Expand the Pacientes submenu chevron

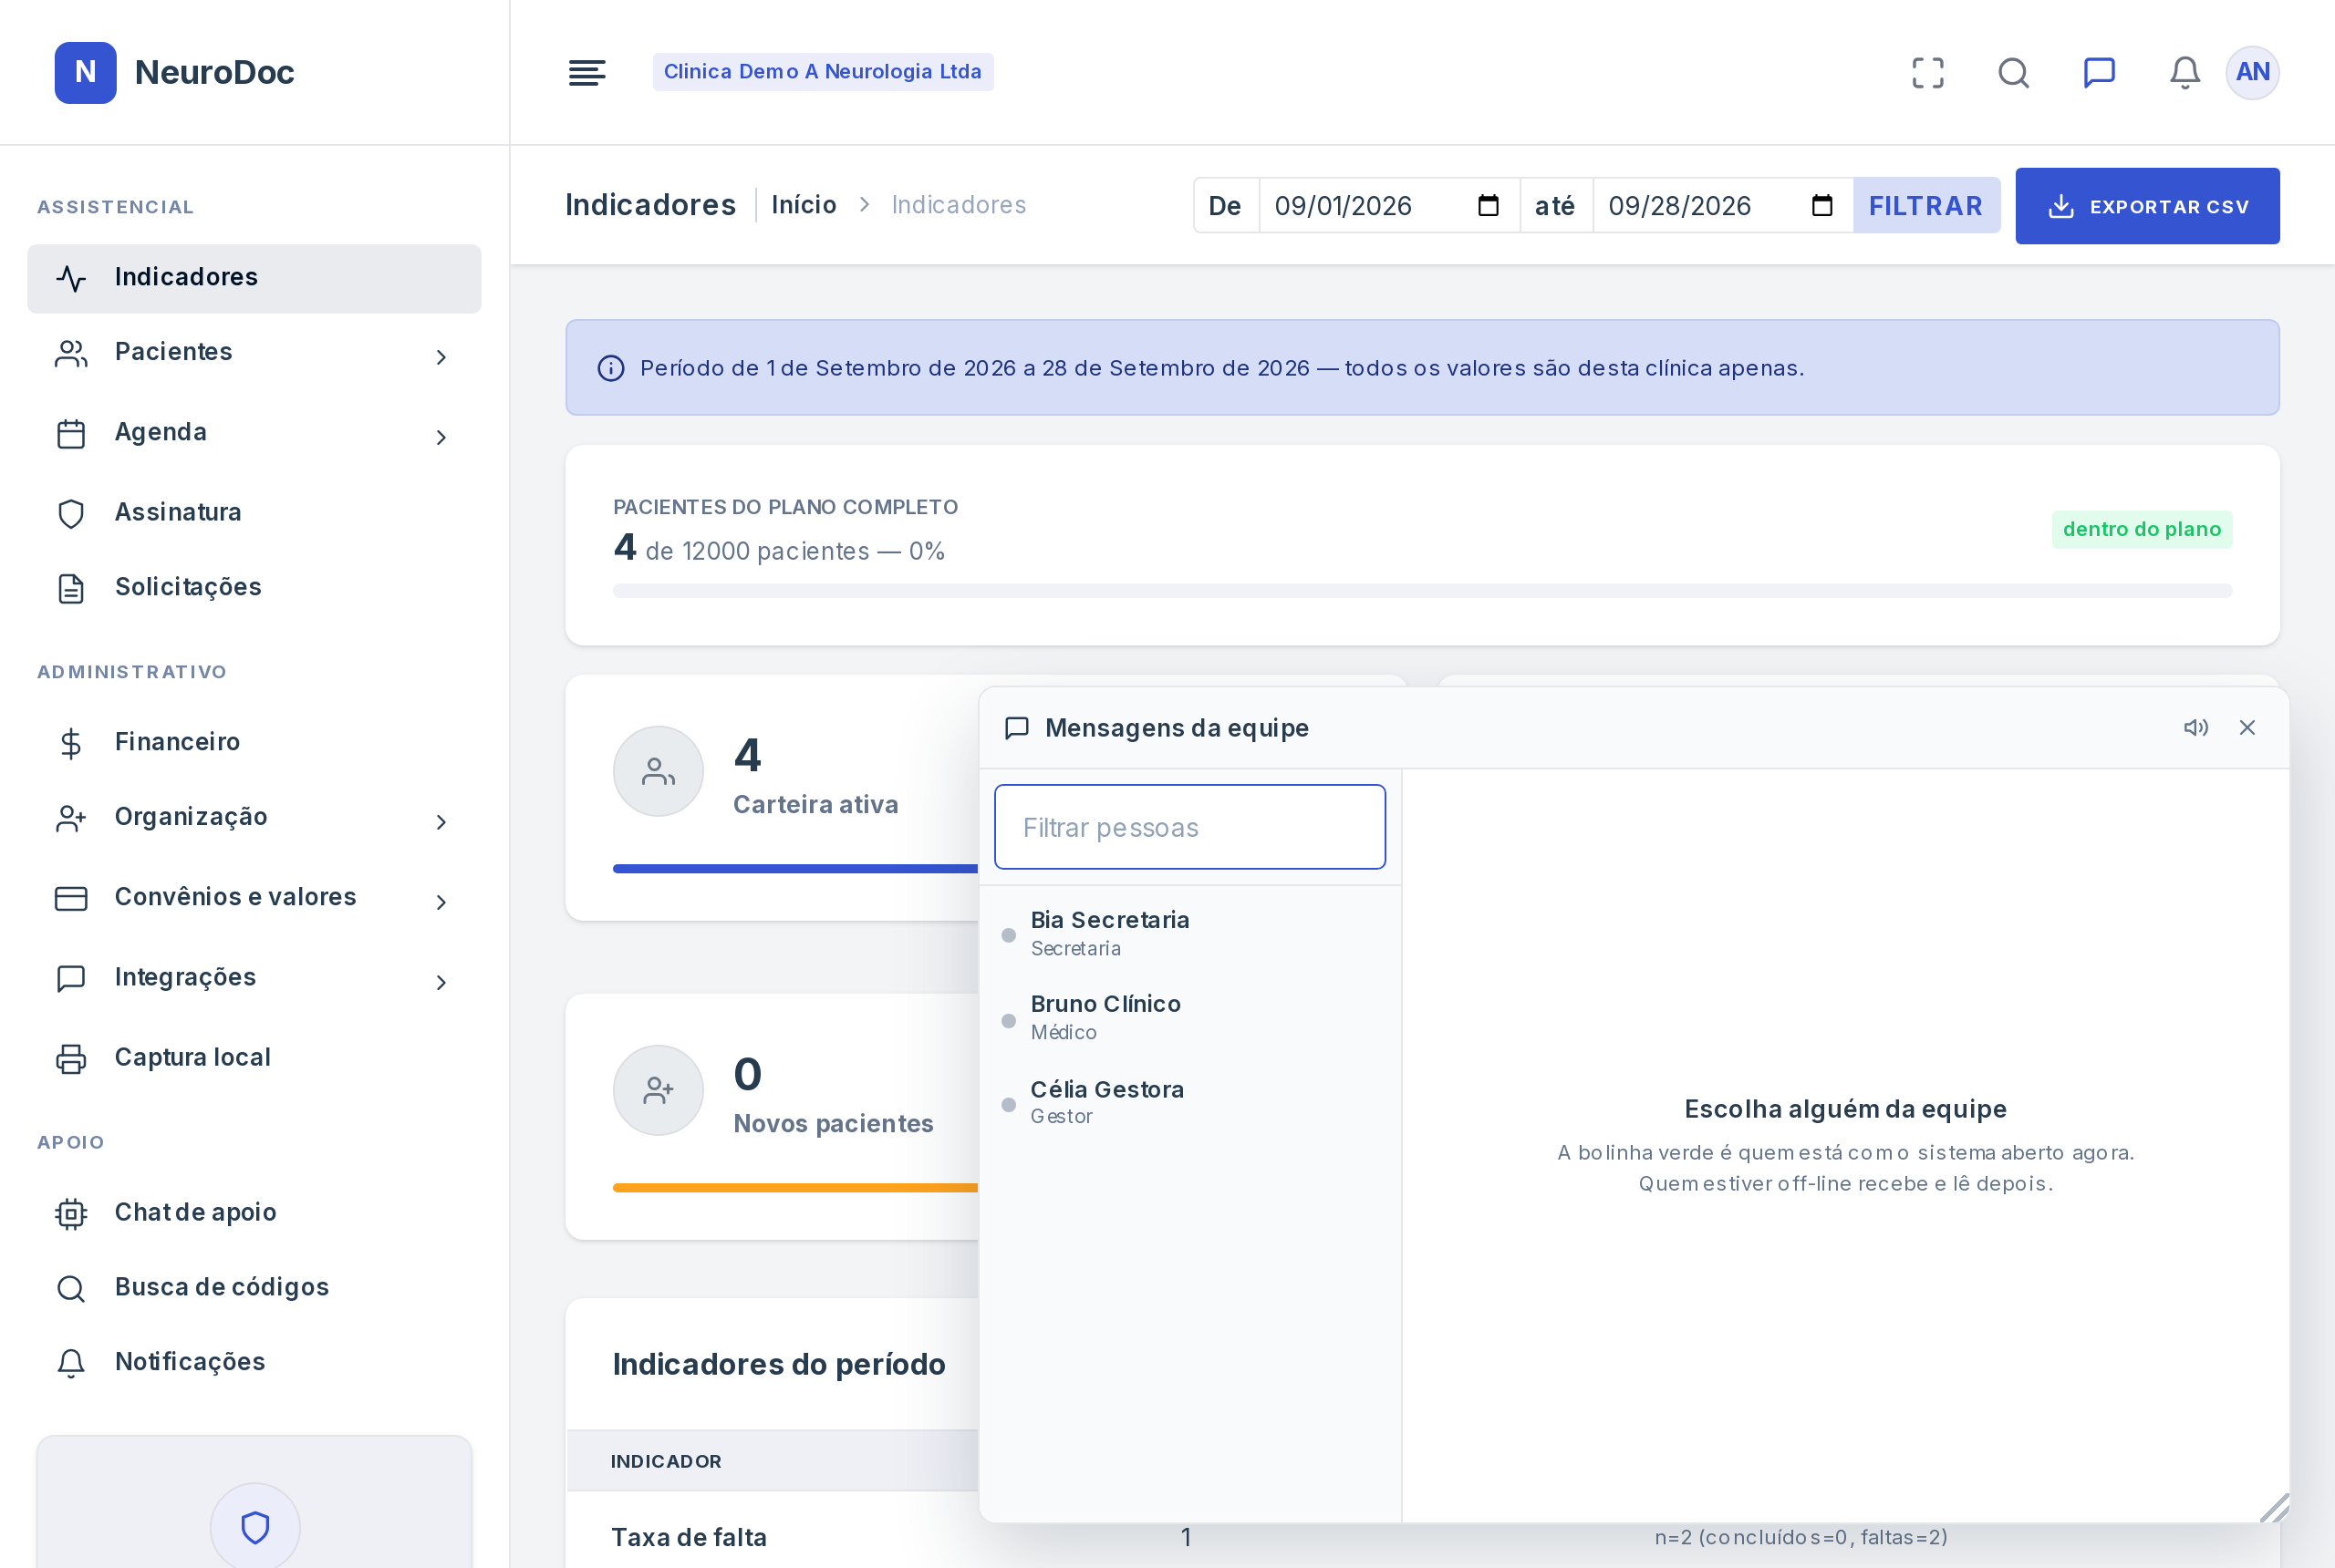pos(441,357)
